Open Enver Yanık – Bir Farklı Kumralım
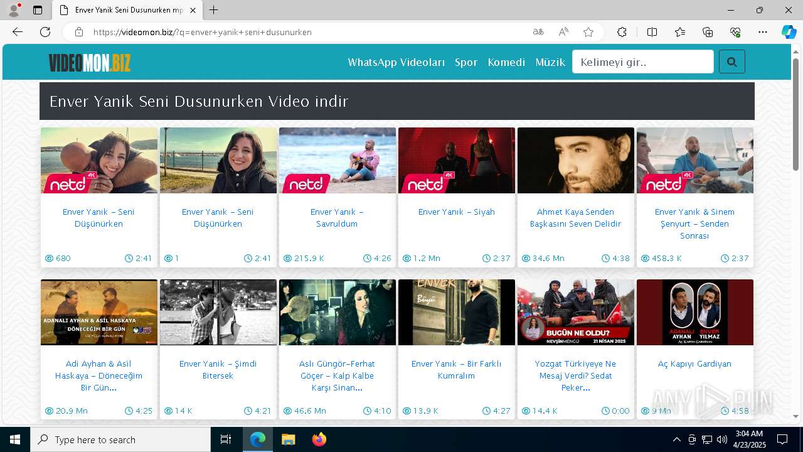803x452 pixels. pos(457,370)
